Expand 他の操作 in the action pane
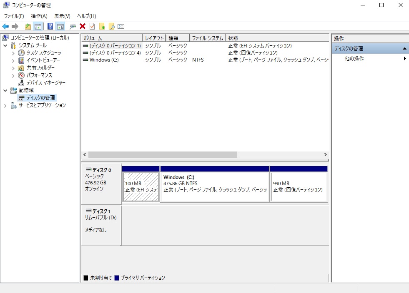The height and width of the screenshot is (293, 409). point(403,58)
